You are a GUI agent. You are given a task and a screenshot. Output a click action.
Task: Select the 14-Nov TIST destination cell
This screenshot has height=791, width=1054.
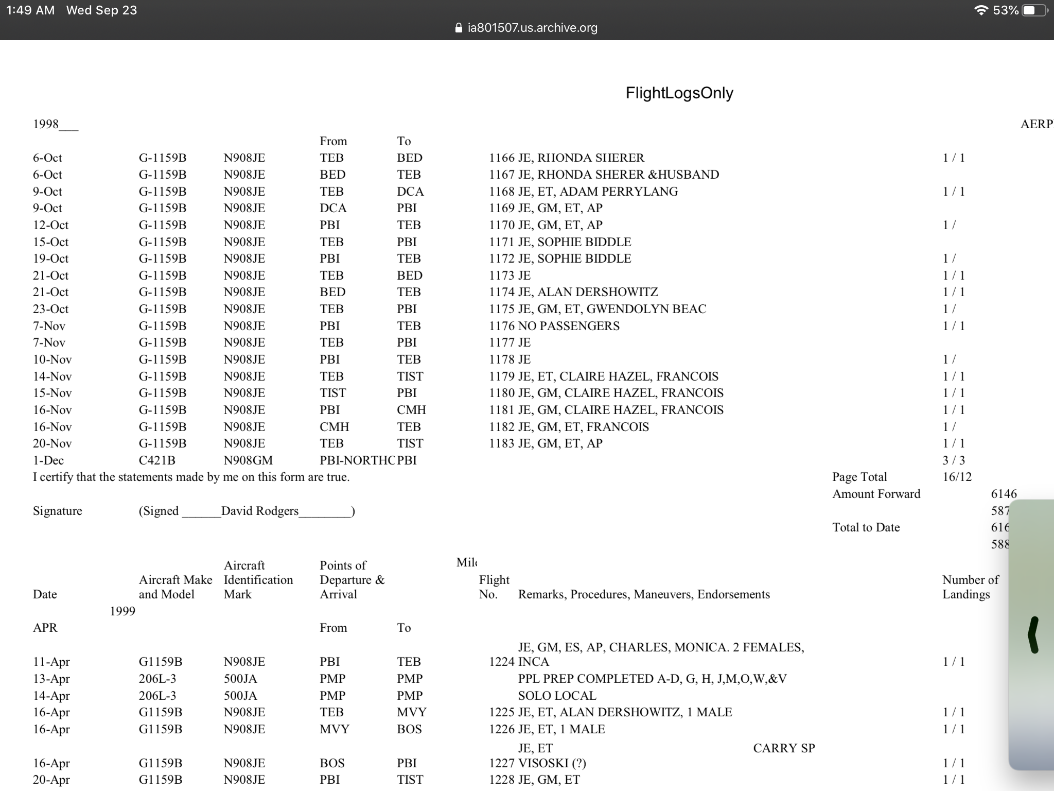[x=410, y=376]
